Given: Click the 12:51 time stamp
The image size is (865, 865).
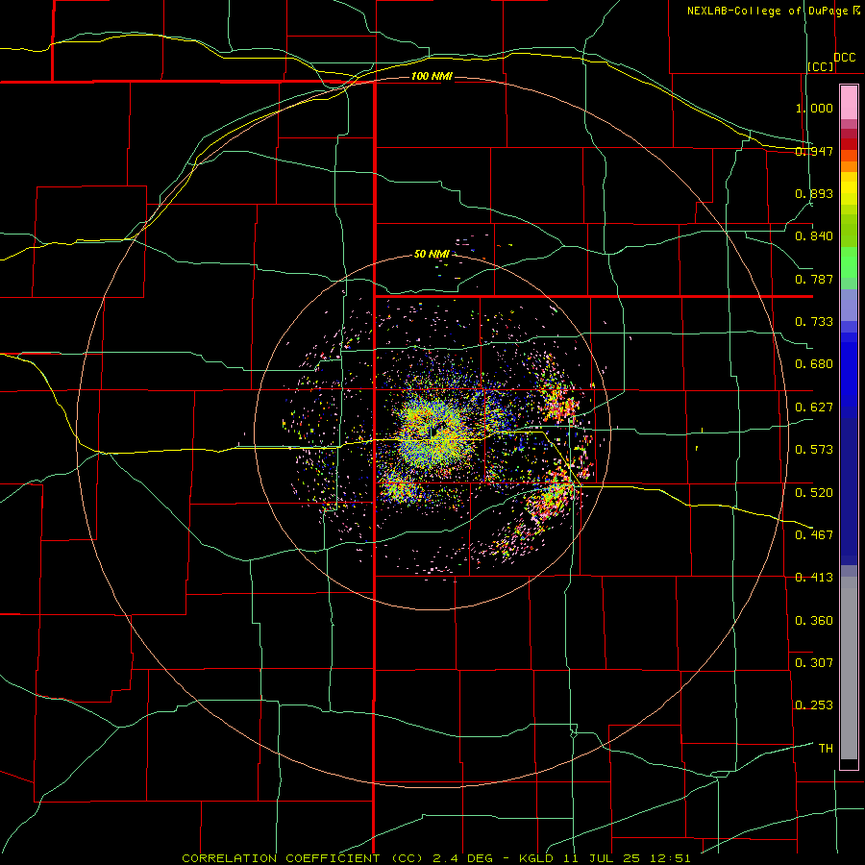Looking at the screenshot, I should click(x=670, y=858).
